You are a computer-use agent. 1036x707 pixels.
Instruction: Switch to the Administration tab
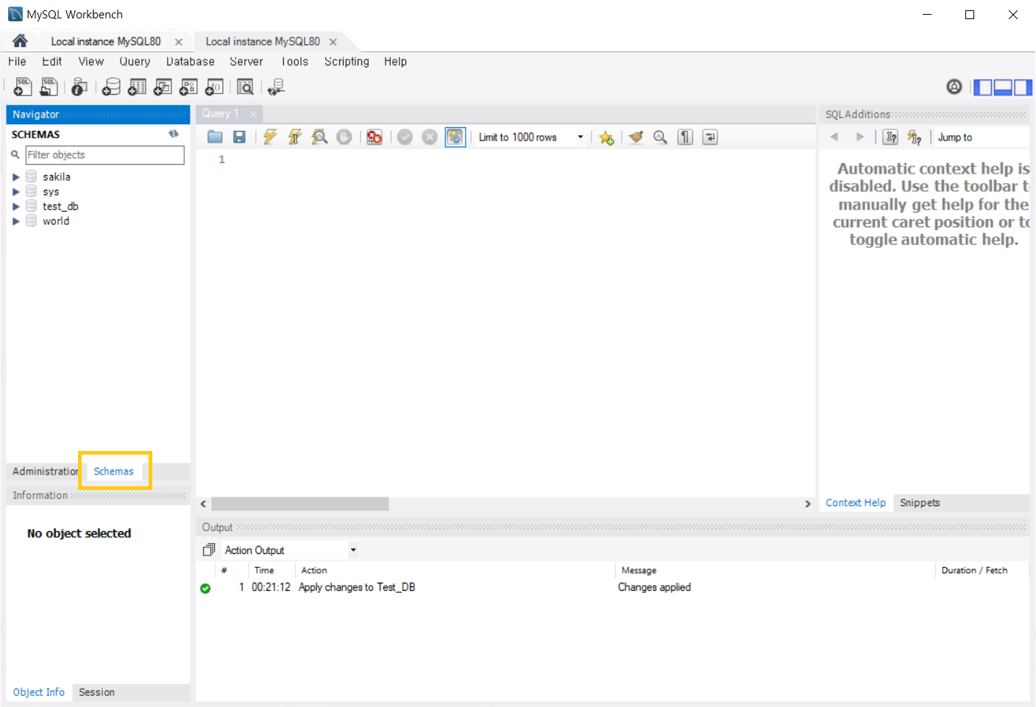45,471
